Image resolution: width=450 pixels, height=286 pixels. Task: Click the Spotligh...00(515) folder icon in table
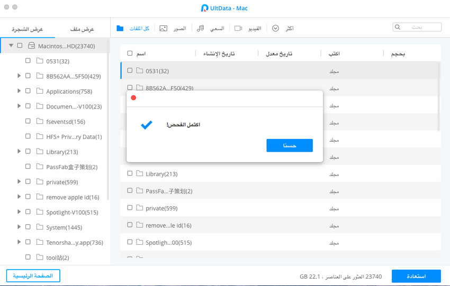pyautogui.click(x=139, y=242)
